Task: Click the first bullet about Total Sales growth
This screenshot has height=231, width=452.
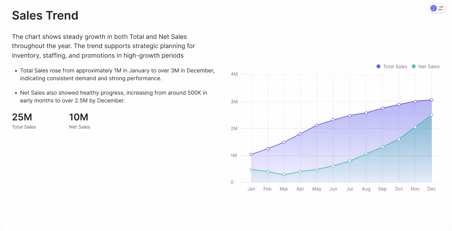Action: tap(117, 74)
